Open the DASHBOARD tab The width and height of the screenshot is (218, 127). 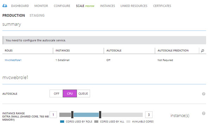click(20, 6)
